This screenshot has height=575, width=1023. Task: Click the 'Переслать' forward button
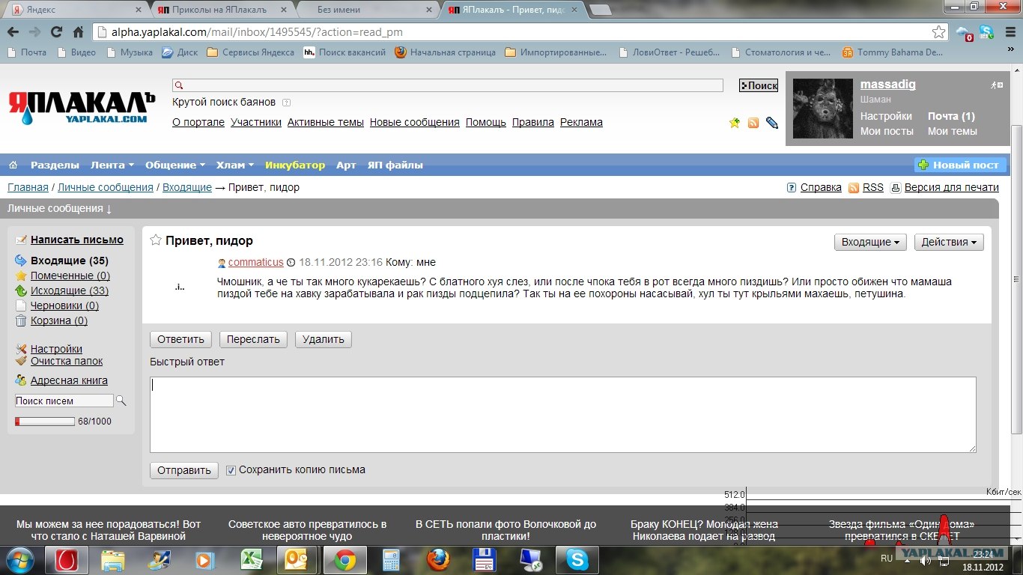click(254, 339)
